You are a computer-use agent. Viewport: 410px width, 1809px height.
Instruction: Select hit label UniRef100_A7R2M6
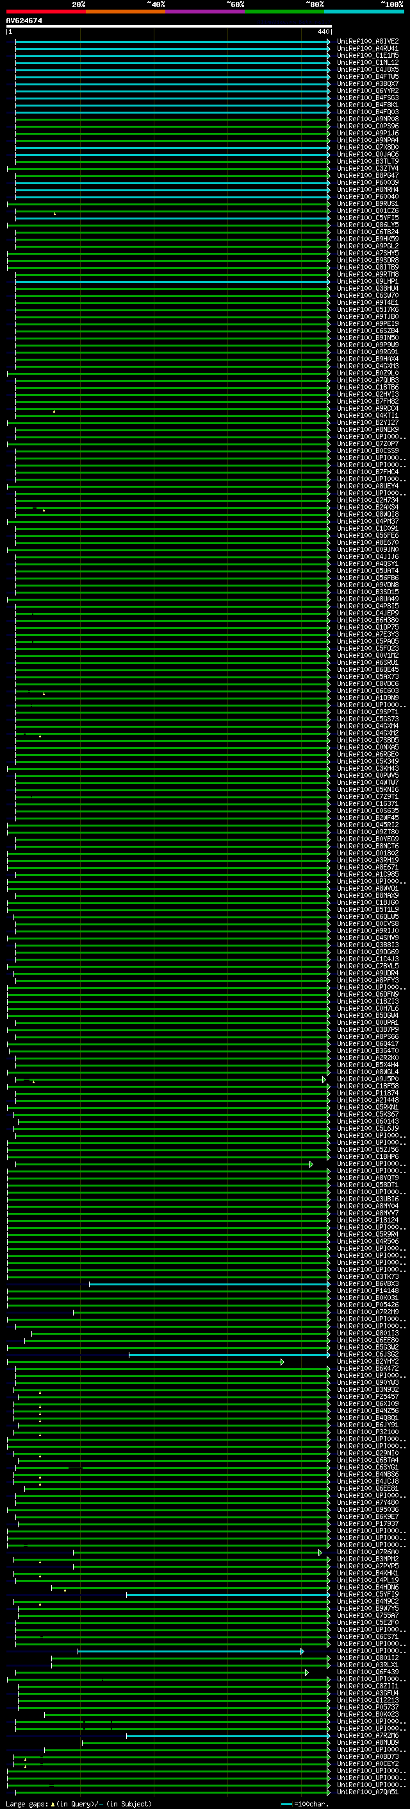(368, 1735)
